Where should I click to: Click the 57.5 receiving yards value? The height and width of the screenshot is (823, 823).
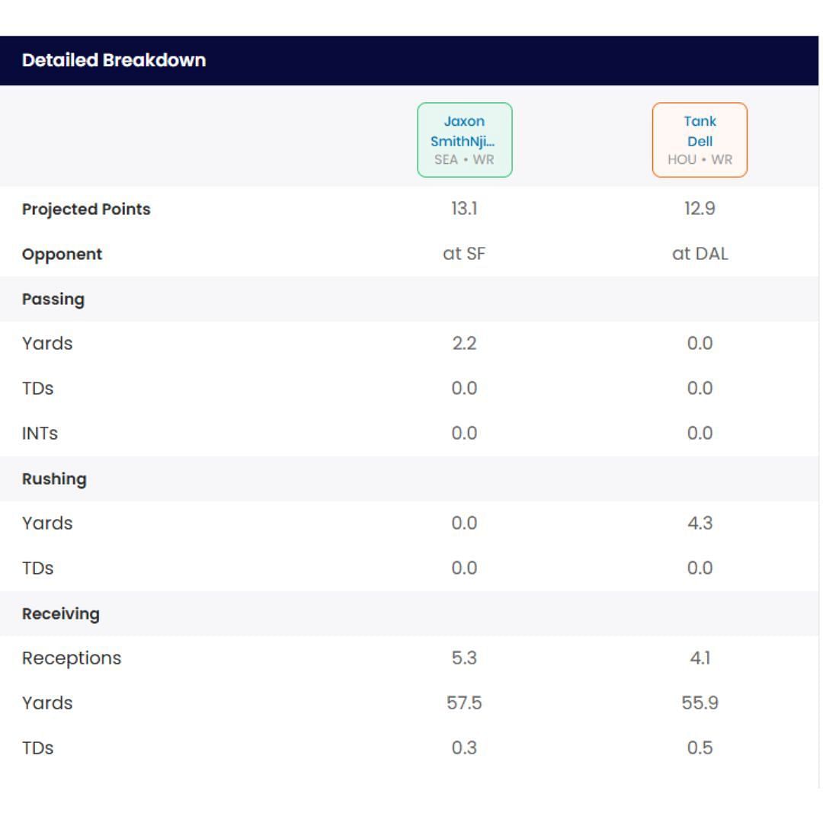click(464, 703)
